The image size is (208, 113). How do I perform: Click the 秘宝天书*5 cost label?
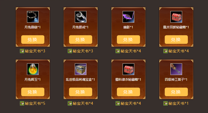pos(35,103)
